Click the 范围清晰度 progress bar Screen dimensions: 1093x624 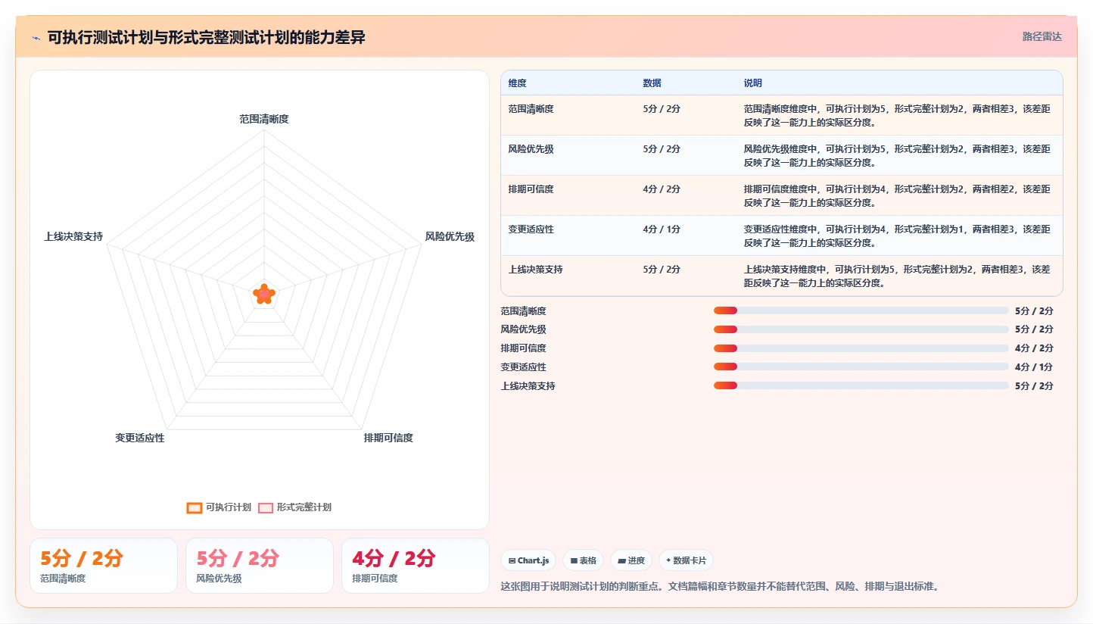(861, 310)
